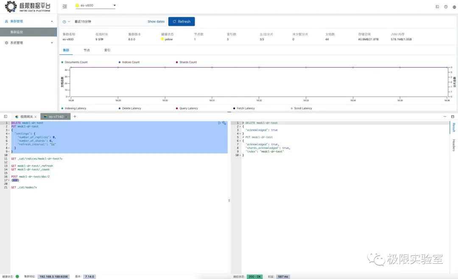This screenshot has height=279, width=458.
Task: Select the vertical Headers tab in the result pane
Action: [454, 145]
